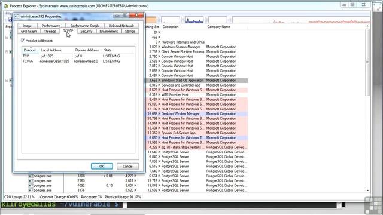Select the Threads tab
The image size is (383, 215).
click(50, 32)
